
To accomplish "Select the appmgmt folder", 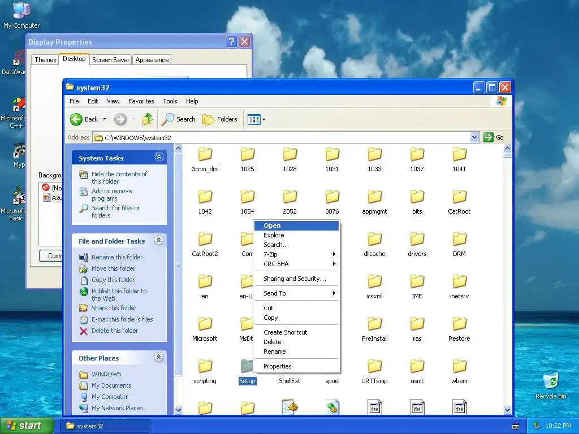I will (x=374, y=202).
